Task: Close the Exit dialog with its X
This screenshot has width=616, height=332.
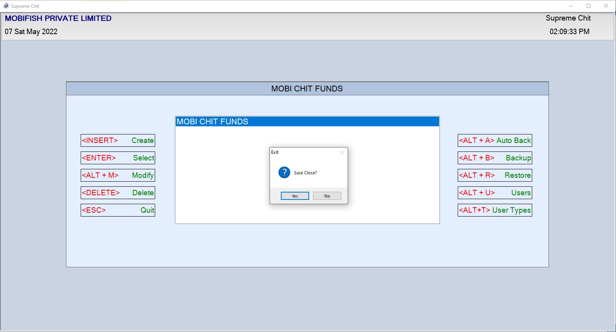Action: (342, 152)
